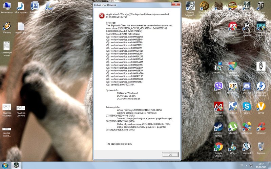Click the RU language indicator in tray
The height and width of the screenshot is (169, 271).
coord(241,165)
